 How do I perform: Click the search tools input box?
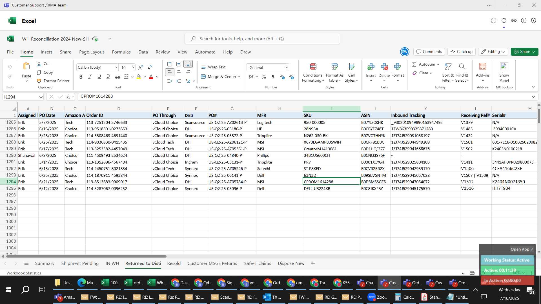pyautogui.click(x=262, y=39)
